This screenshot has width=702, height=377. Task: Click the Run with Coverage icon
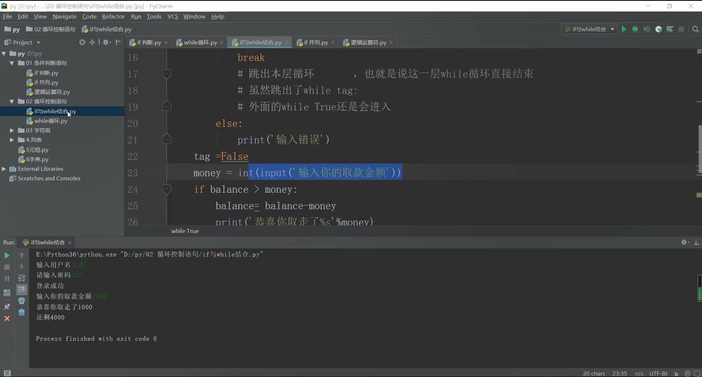point(647,29)
